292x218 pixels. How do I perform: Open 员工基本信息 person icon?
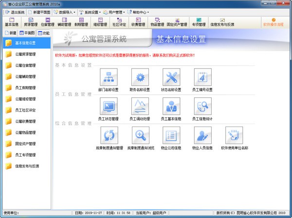171,106
